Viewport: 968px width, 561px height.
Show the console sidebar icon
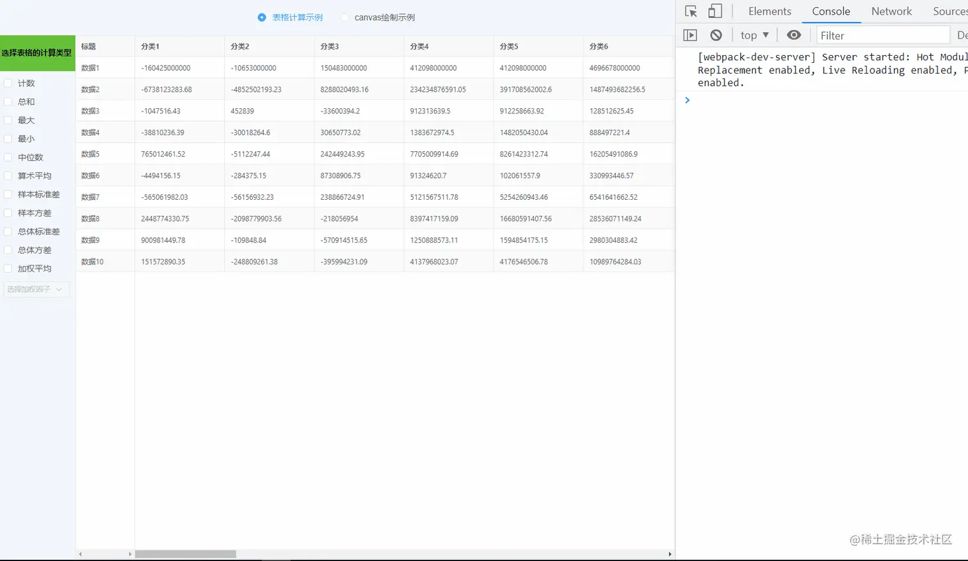click(x=690, y=35)
